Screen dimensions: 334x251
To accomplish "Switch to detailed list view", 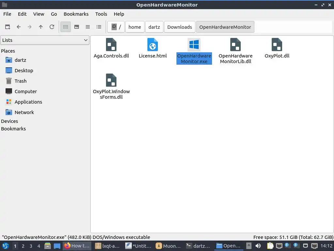I will point(99,27).
